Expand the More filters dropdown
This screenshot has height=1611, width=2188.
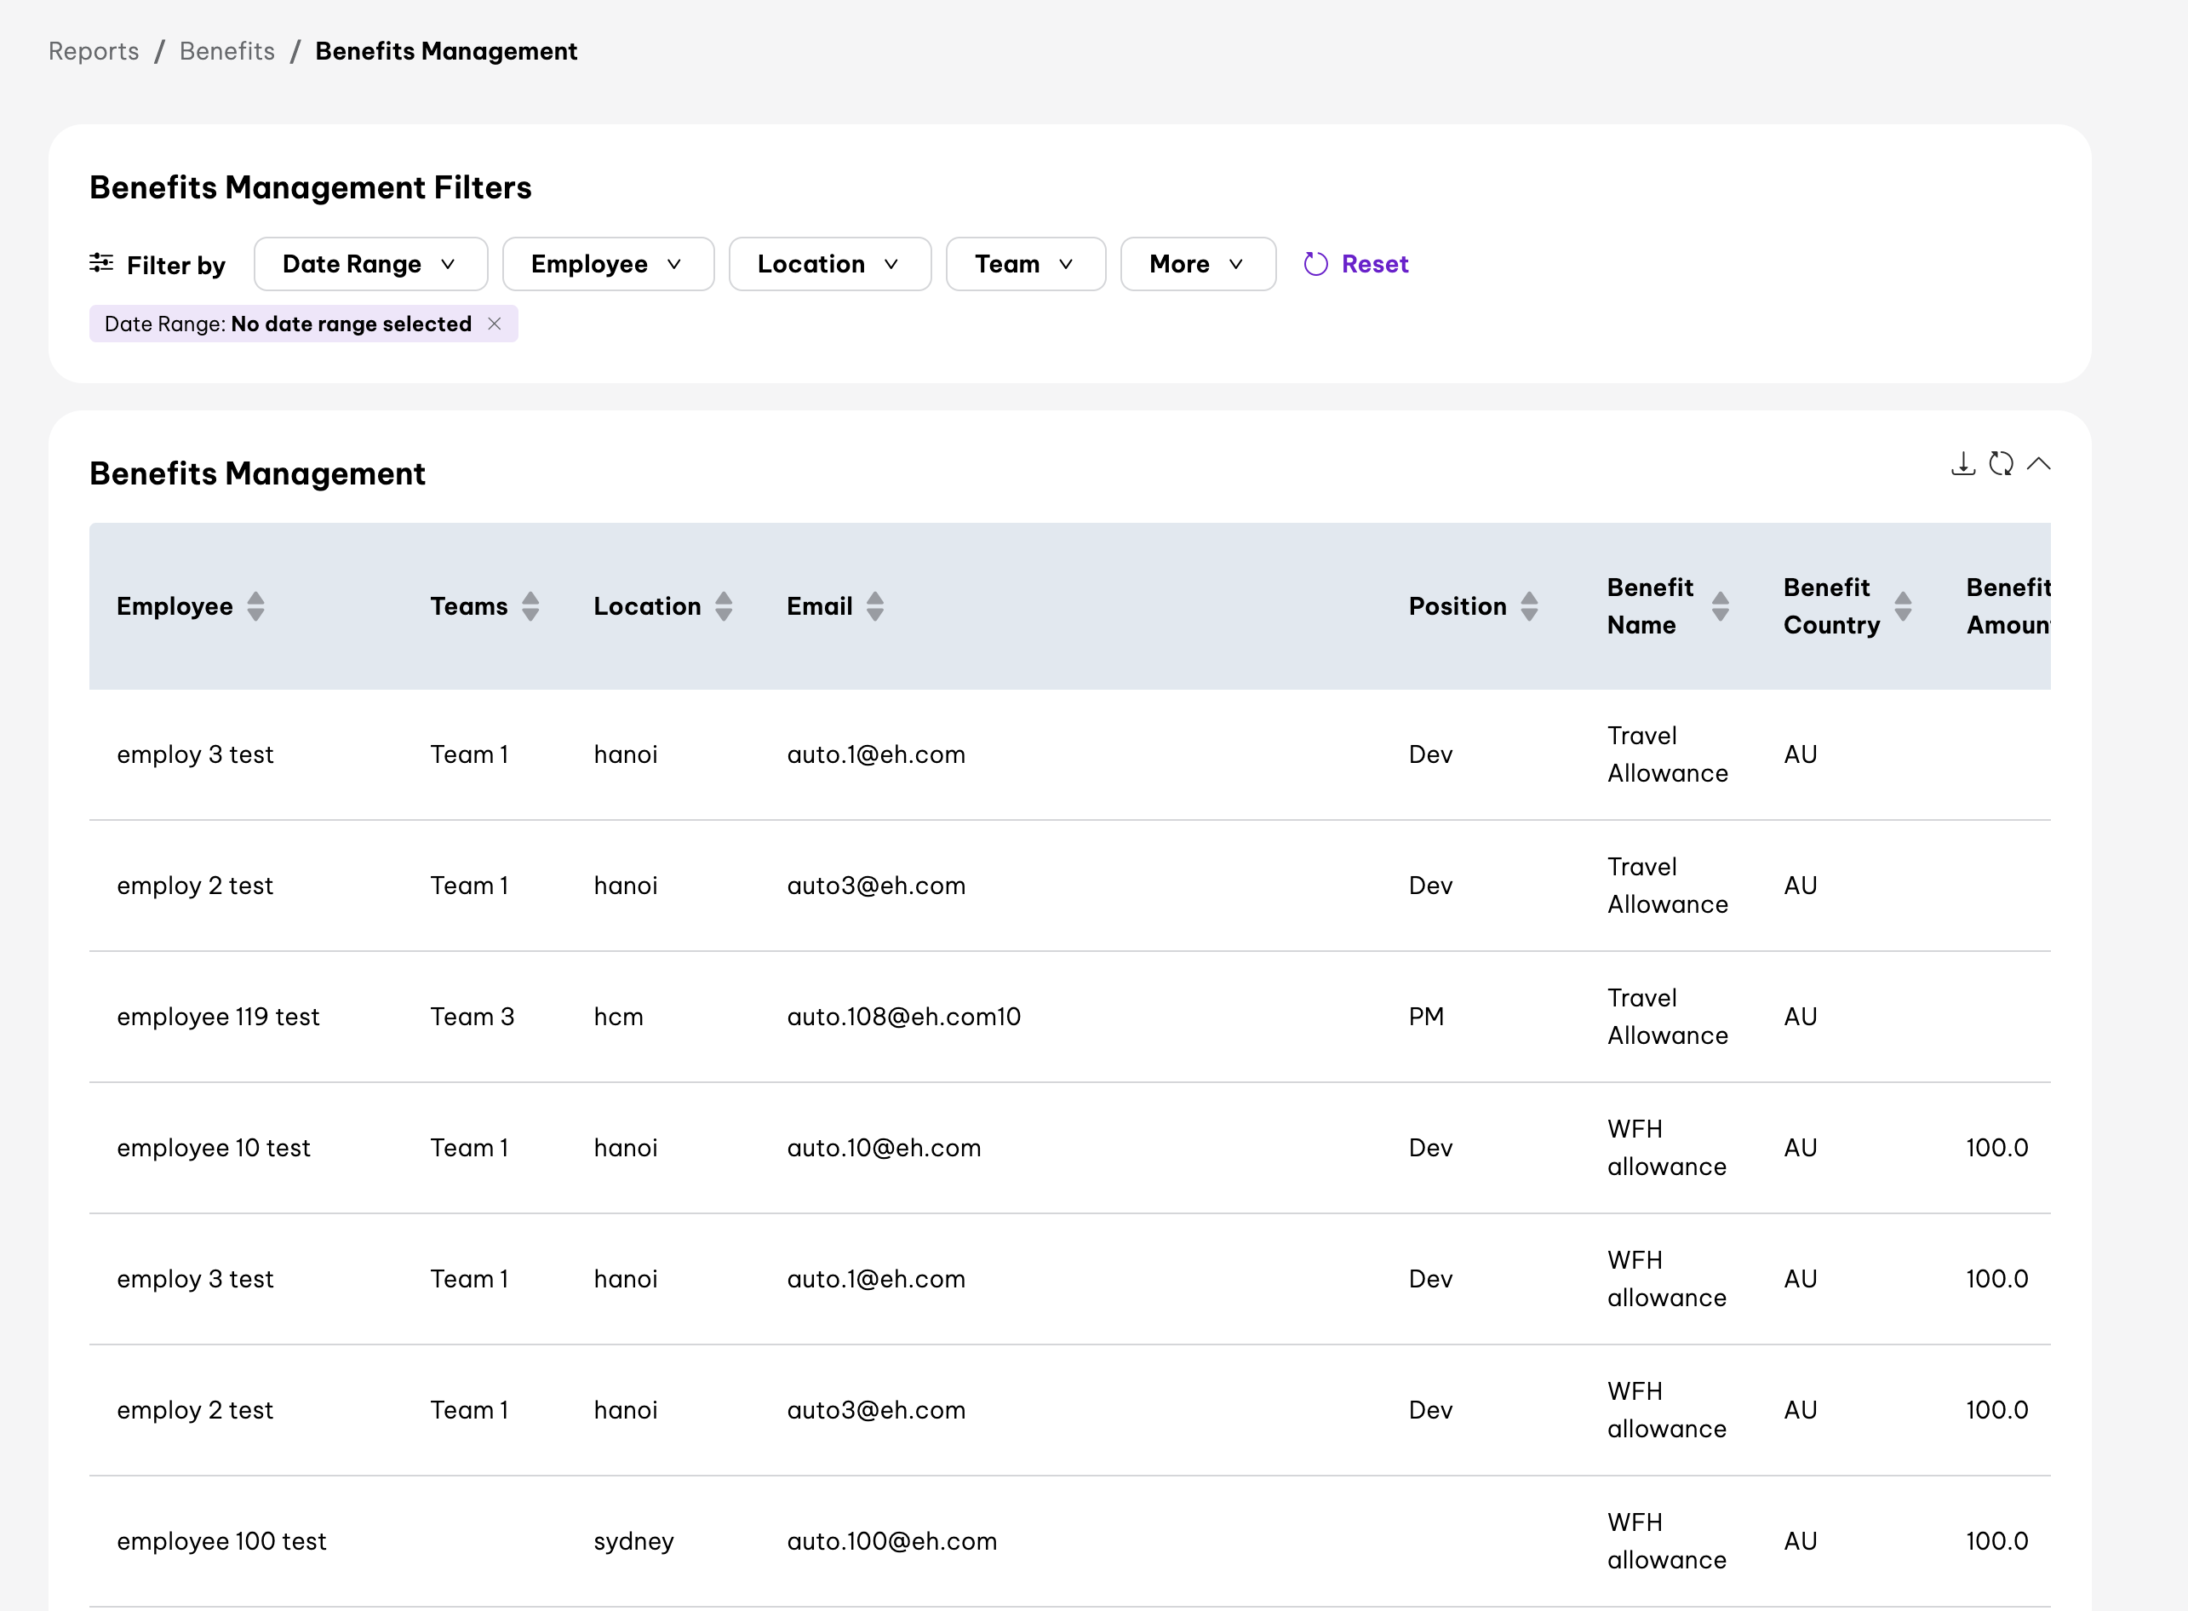(x=1197, y=264)
